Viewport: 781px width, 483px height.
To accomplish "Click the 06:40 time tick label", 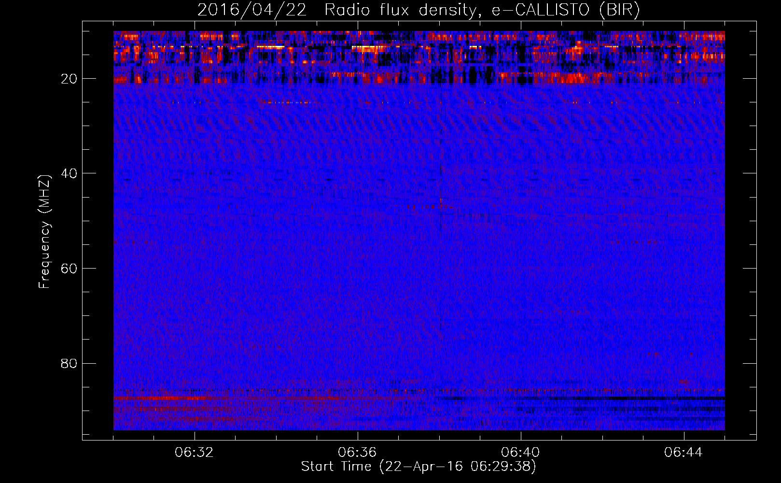I will (520, 453).
